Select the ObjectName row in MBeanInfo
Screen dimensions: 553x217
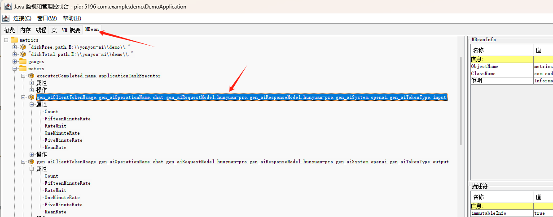[x=512, y=66]
